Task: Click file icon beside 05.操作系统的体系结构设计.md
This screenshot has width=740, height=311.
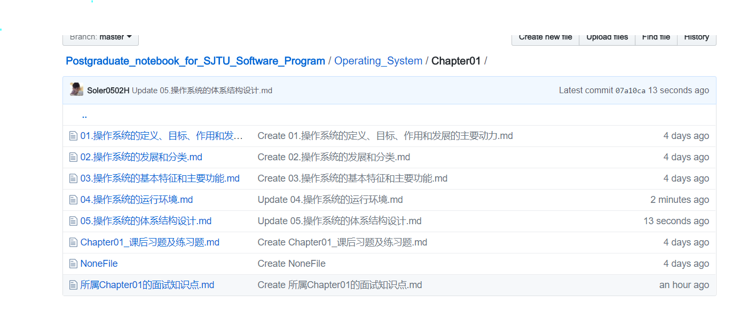Action: pyautogui.click(x=73, y=221)
